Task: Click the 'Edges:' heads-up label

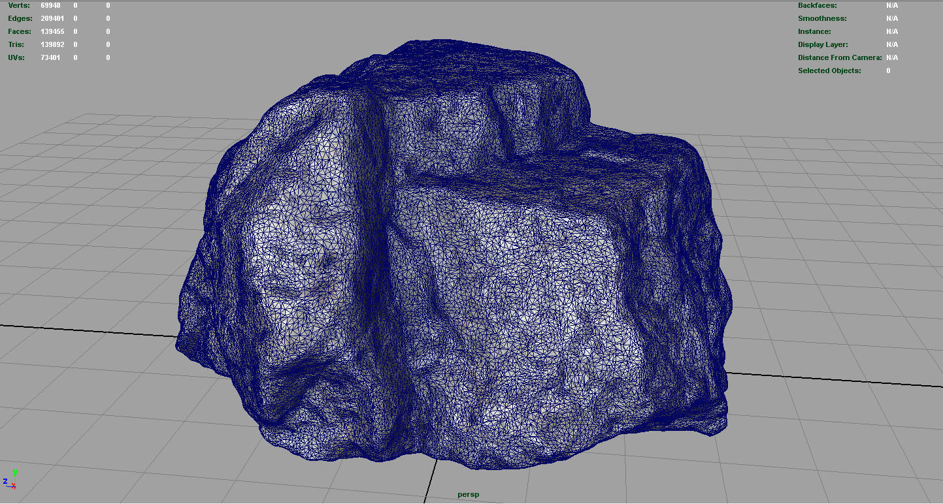Action: (x=20, y=18)
